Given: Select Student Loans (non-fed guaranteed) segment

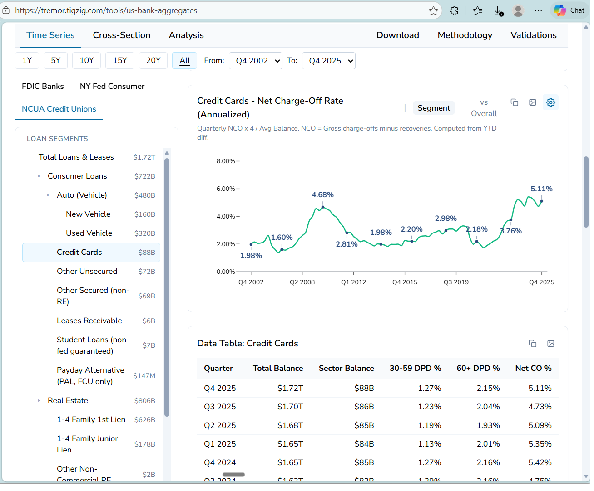Looking at the screenshot, I should (x=91, y=345).
